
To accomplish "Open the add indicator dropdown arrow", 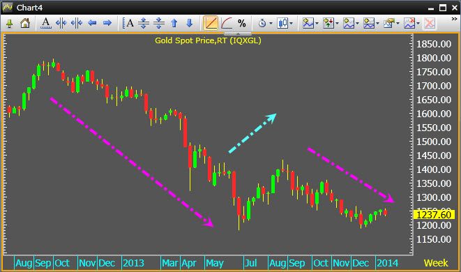I will 317,23.
